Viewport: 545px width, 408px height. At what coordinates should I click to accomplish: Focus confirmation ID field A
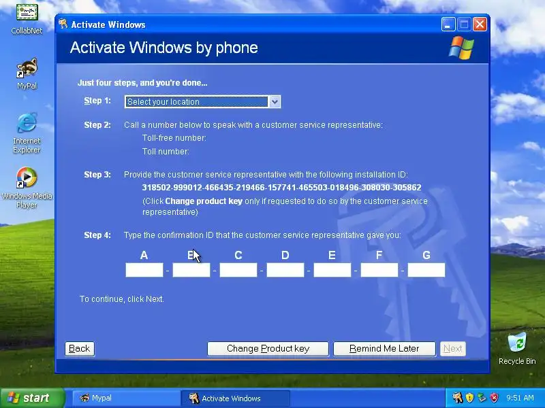pos(144,270)
